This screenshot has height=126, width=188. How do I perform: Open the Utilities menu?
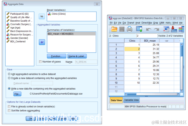click(x=162, y=23)
